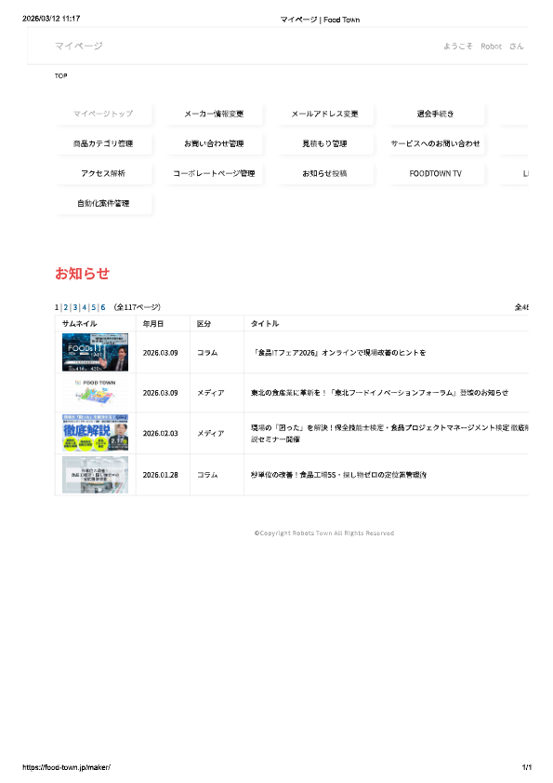553x783 pixels.
Task: Go to news page 5
Action: 94,307
